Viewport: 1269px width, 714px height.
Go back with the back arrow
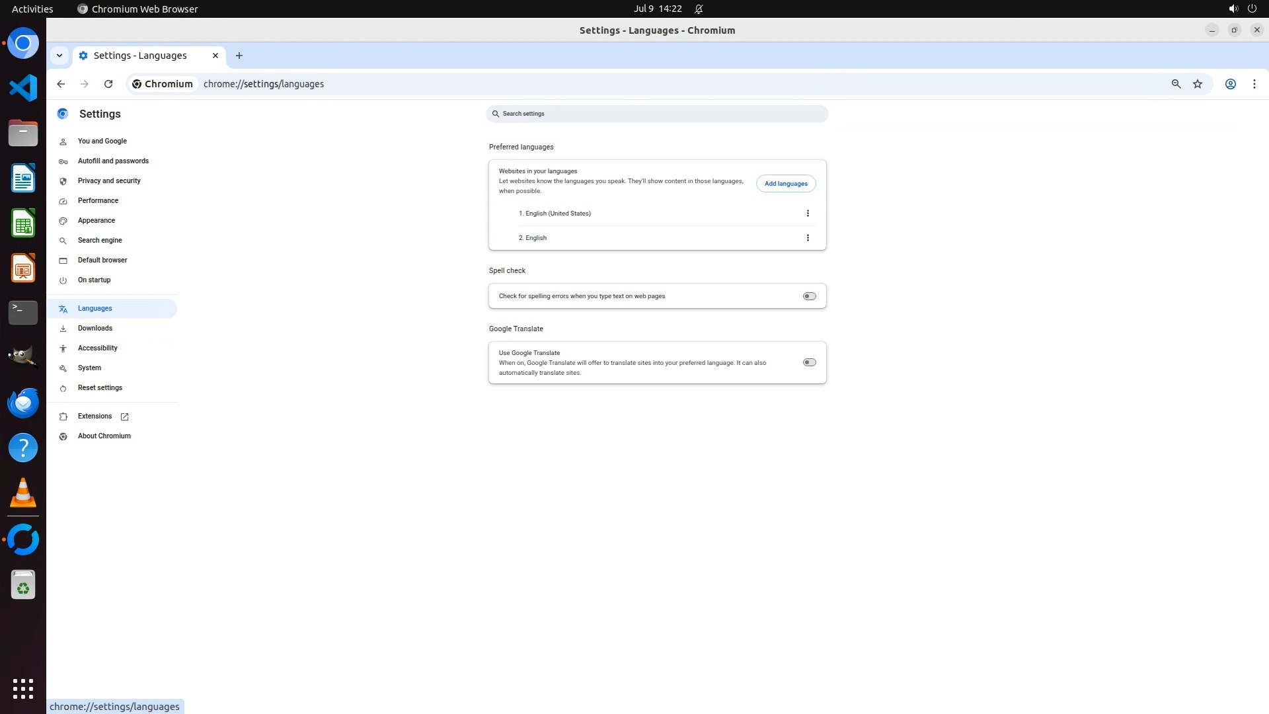(x=61, y=84)
